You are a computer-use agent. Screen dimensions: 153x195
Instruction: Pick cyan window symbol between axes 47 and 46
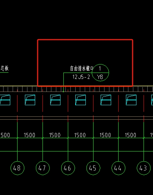pos(55,100)
